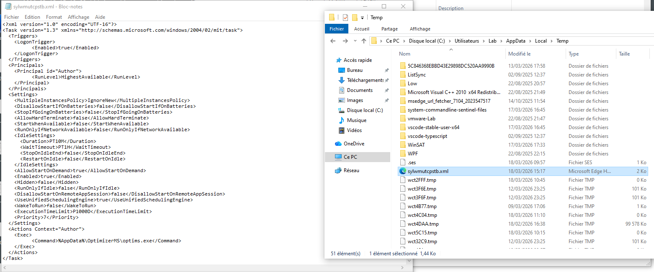Click the New folder icon in Quick Access Toolbar
Screen dimensions: 654x272
point(355,18)
